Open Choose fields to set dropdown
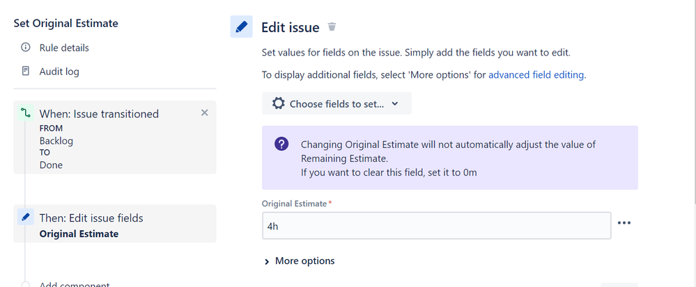 click(337, 104)
